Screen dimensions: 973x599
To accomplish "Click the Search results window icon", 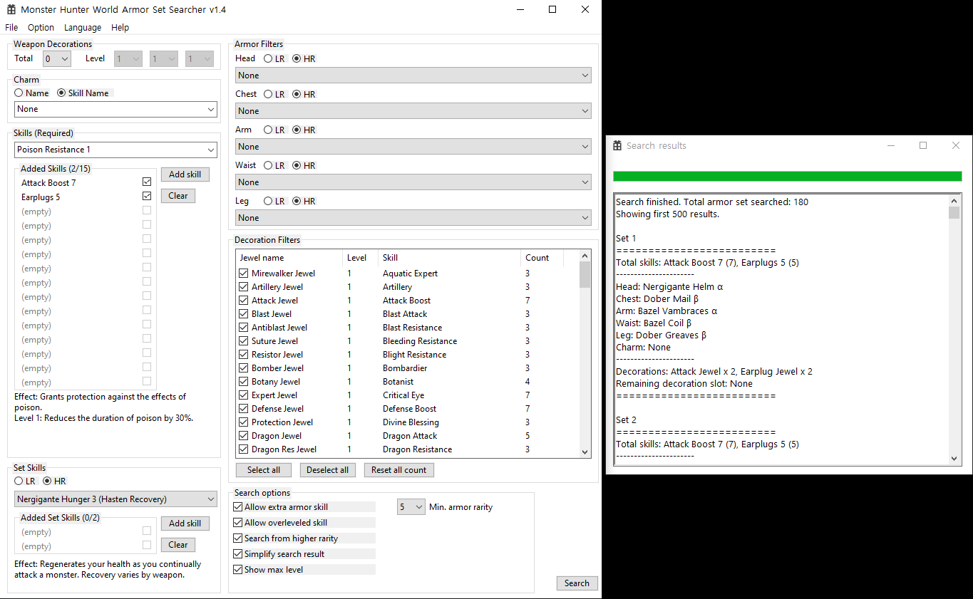I will click(x=617, y=145).
